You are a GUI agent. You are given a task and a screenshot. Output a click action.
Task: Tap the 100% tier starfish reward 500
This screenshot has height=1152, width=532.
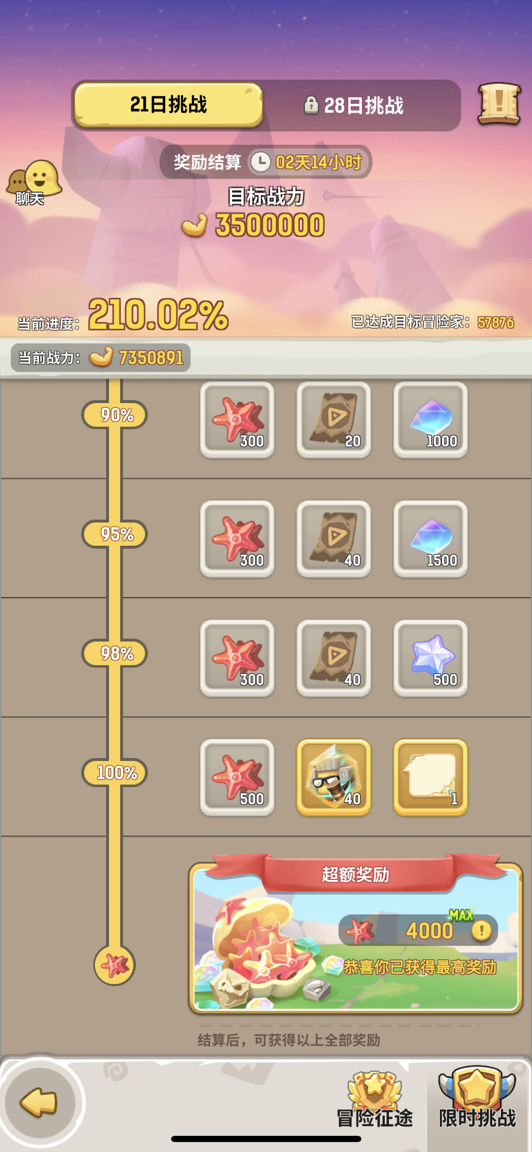point(237,777)
